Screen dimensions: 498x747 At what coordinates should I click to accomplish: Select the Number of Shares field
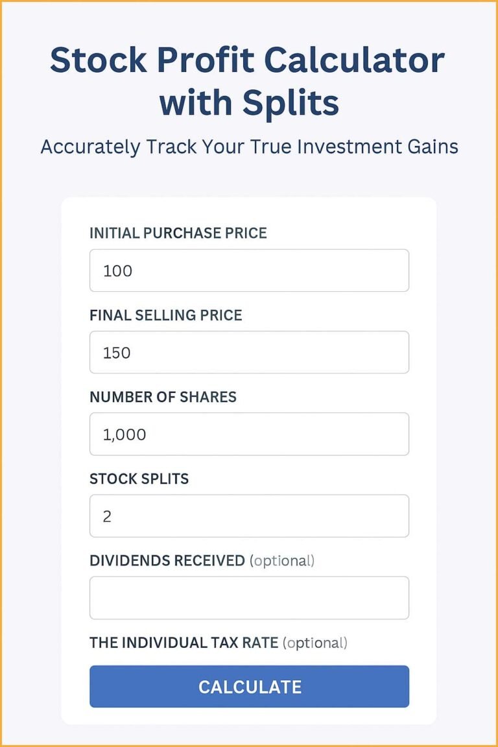[x=249, y=434]
